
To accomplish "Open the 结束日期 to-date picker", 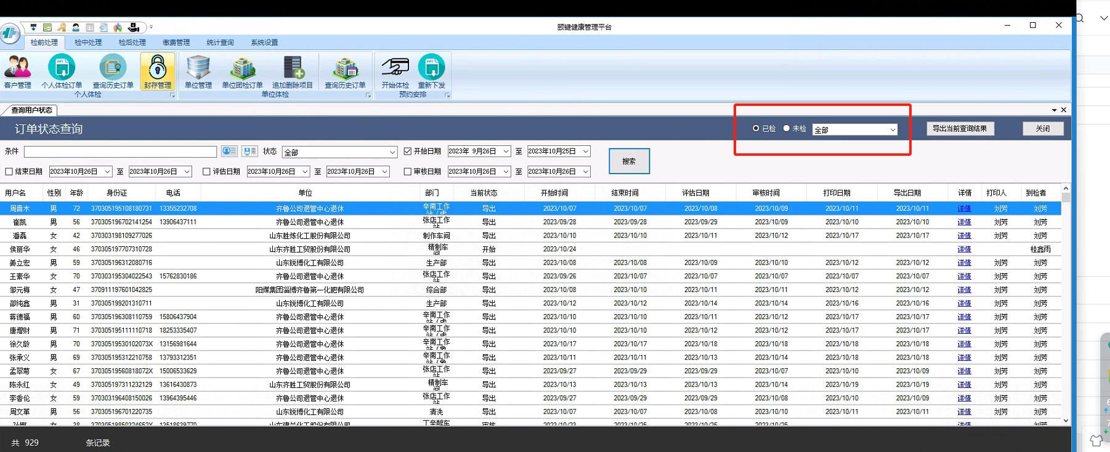I will coord(160,172).
